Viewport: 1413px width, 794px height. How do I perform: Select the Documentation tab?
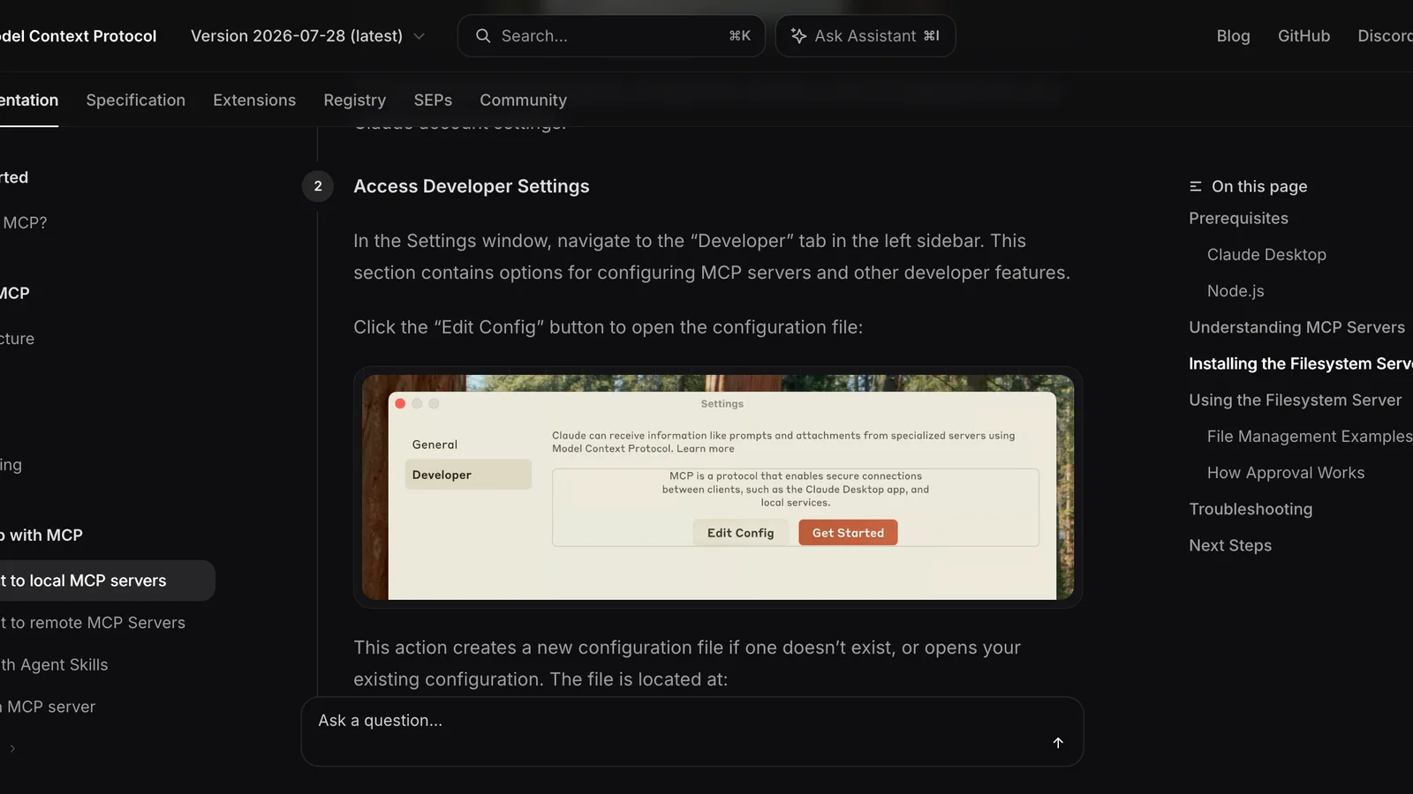[x=28, y=101]
